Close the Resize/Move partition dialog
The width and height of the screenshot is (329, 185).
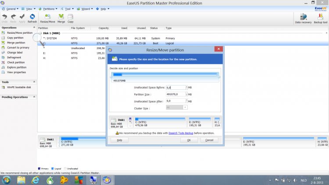tap(218, 49)
